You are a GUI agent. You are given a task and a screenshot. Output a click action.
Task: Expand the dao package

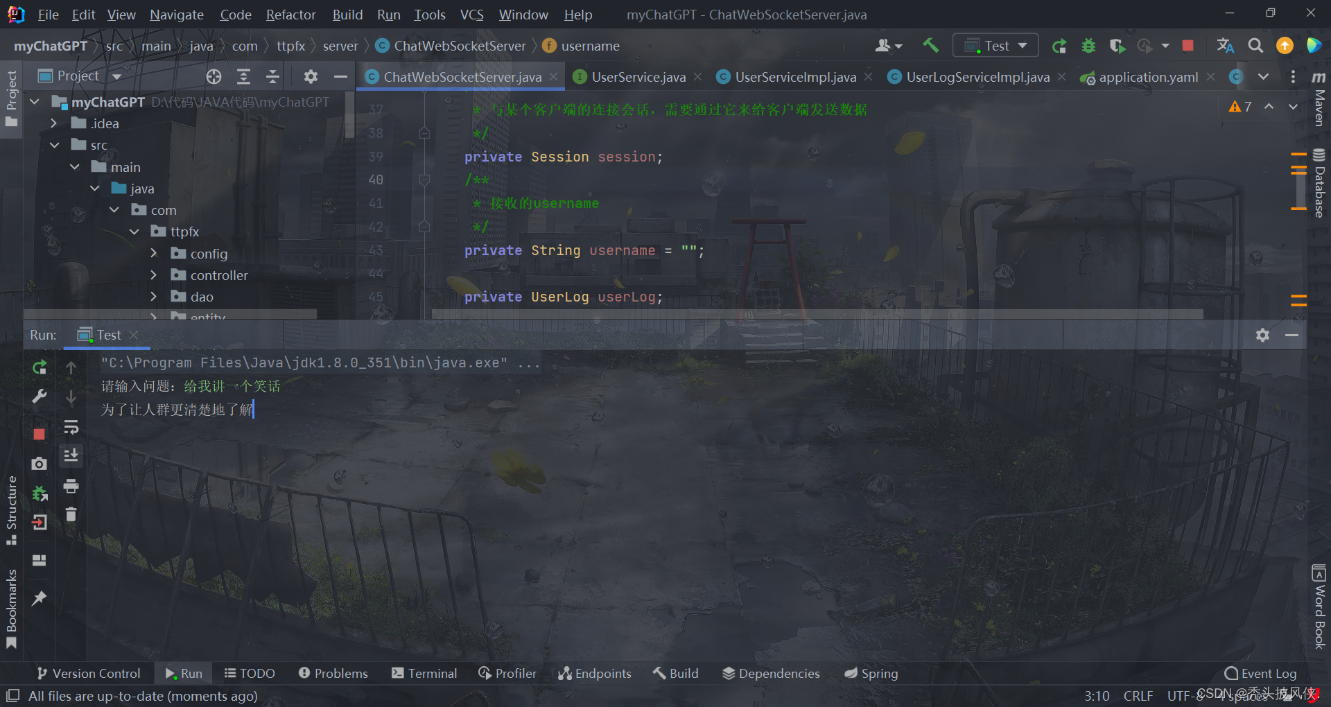[x=153, y=297]
